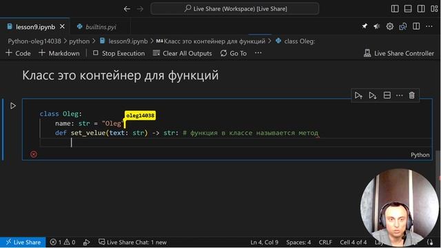This screenshot has height=248, width=441.
Task: Click the red cell error status icon
Action: click(x=34, y=154)
